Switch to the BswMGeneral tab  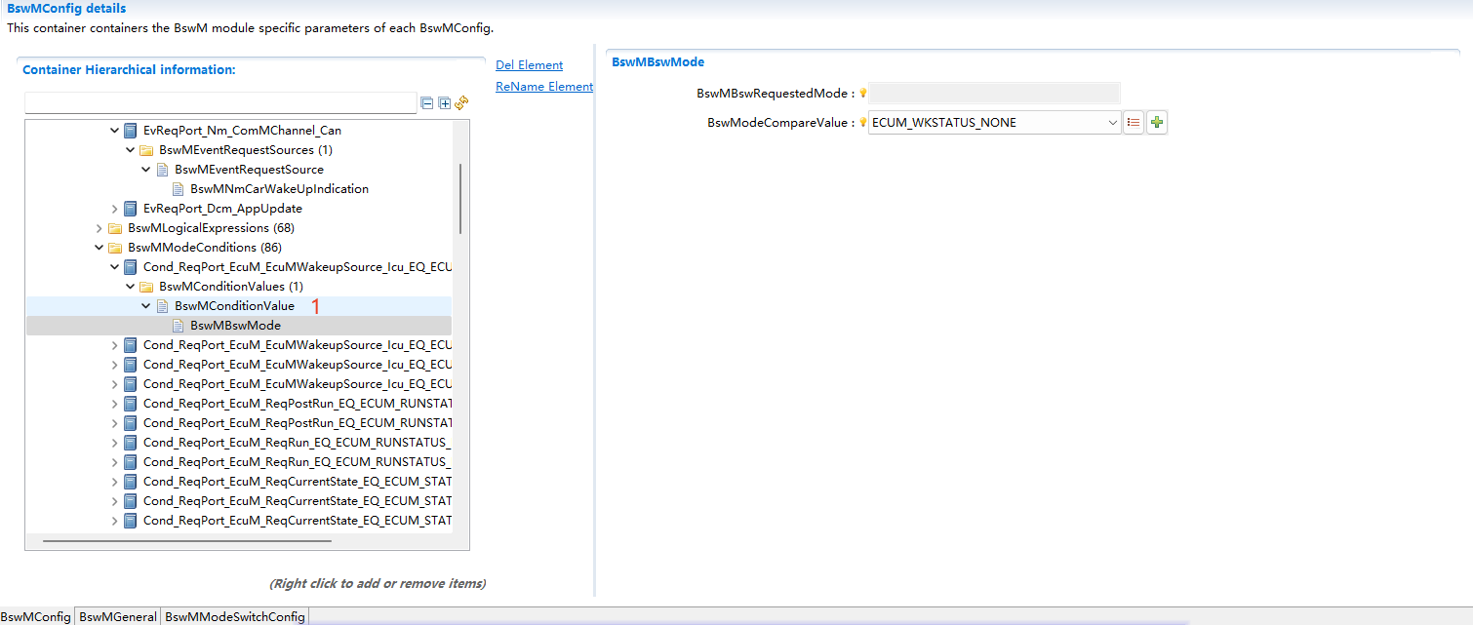[x=118, y=616]
